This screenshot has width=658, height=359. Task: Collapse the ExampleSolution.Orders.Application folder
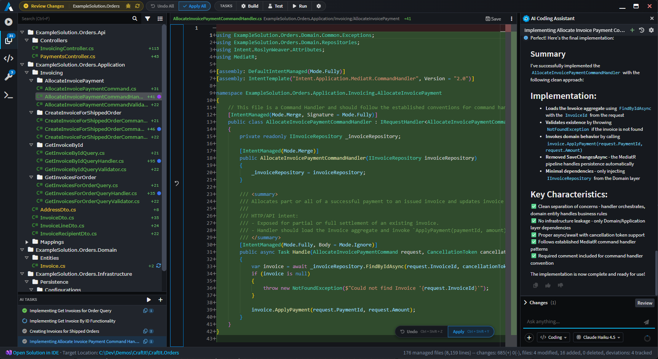pyautogui.click(x=22, y=65)
